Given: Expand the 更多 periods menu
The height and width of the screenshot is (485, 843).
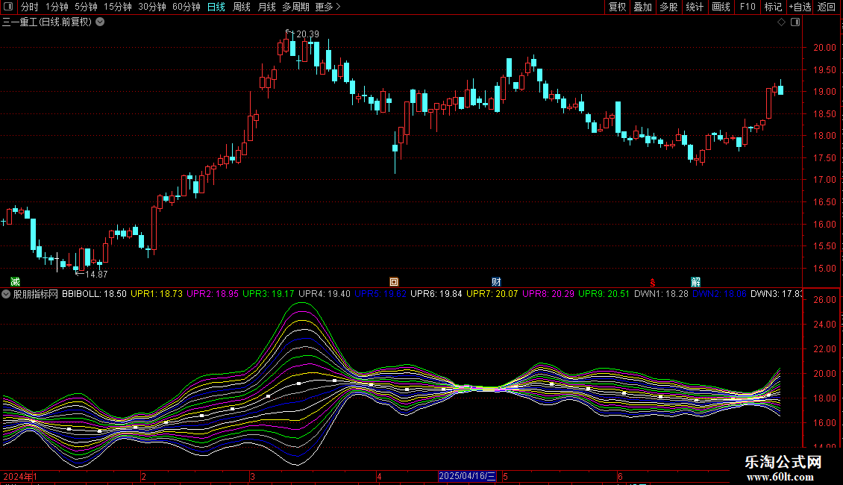Looking at the screenshot, I should (x=328, y=7).
